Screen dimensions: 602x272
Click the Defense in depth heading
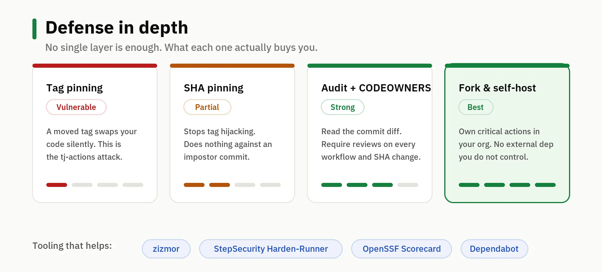coord(117,28)
